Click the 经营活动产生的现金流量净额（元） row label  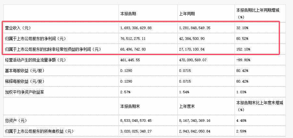35,60
